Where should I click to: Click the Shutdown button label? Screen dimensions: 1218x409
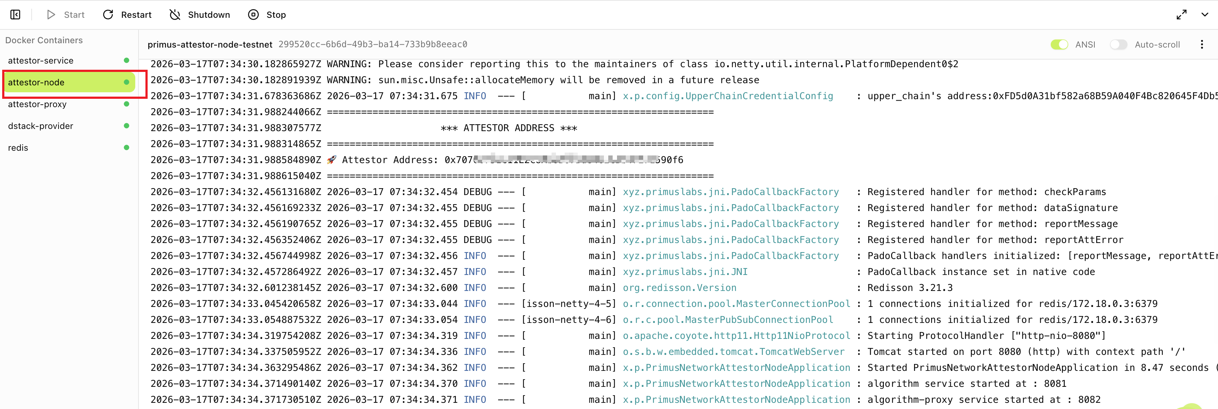click(209, 15)
